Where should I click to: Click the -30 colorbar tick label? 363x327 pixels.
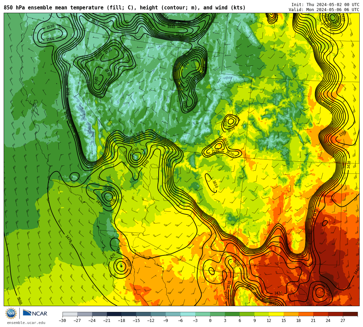(x=63, y=321)
